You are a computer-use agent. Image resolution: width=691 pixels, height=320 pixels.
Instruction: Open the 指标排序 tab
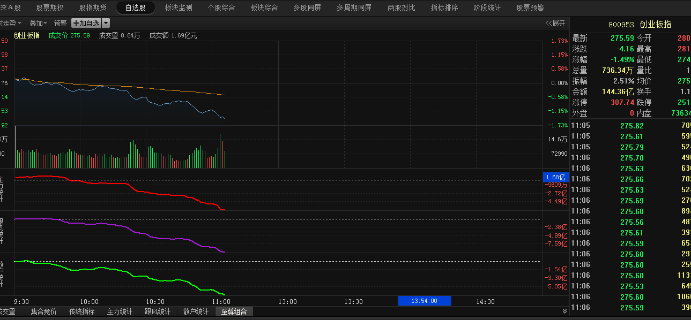(444, 7)
